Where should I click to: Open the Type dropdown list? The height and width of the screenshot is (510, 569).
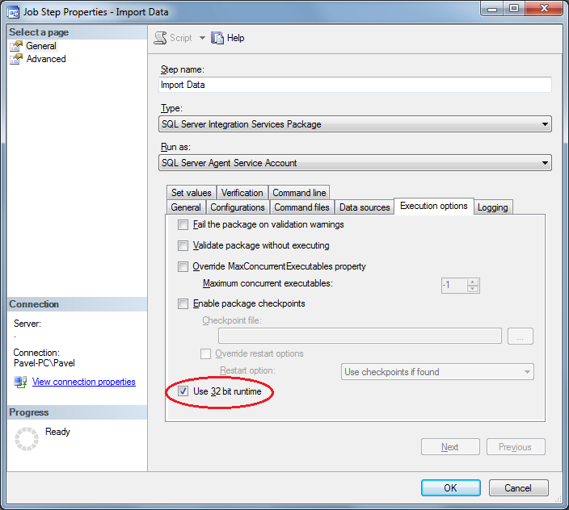coord(545,124)
